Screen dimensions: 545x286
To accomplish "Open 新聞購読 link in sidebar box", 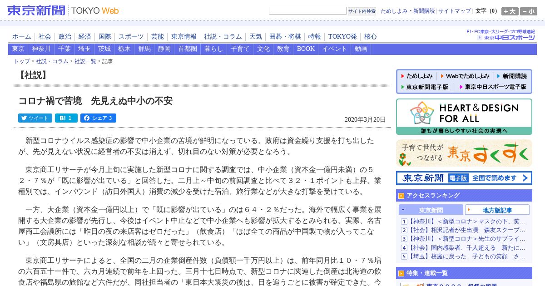I will [x=512, y=76].
